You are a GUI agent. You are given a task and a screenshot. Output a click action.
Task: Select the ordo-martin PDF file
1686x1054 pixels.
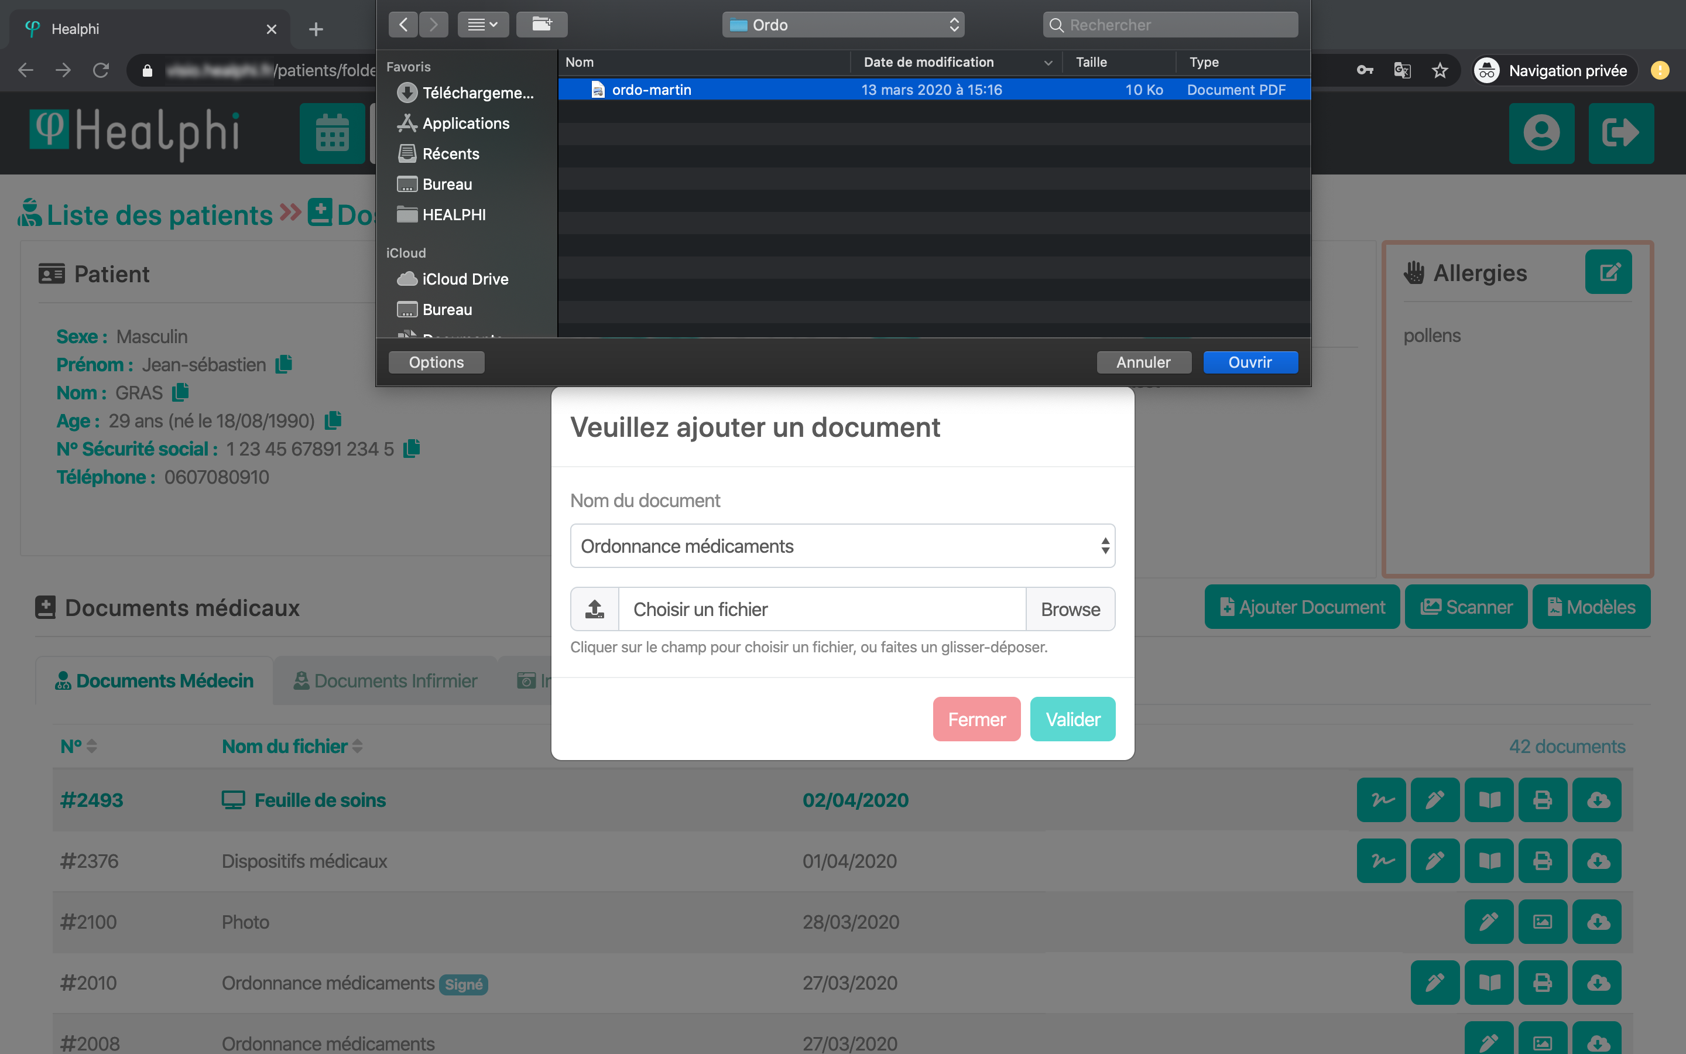click(934, 89)
